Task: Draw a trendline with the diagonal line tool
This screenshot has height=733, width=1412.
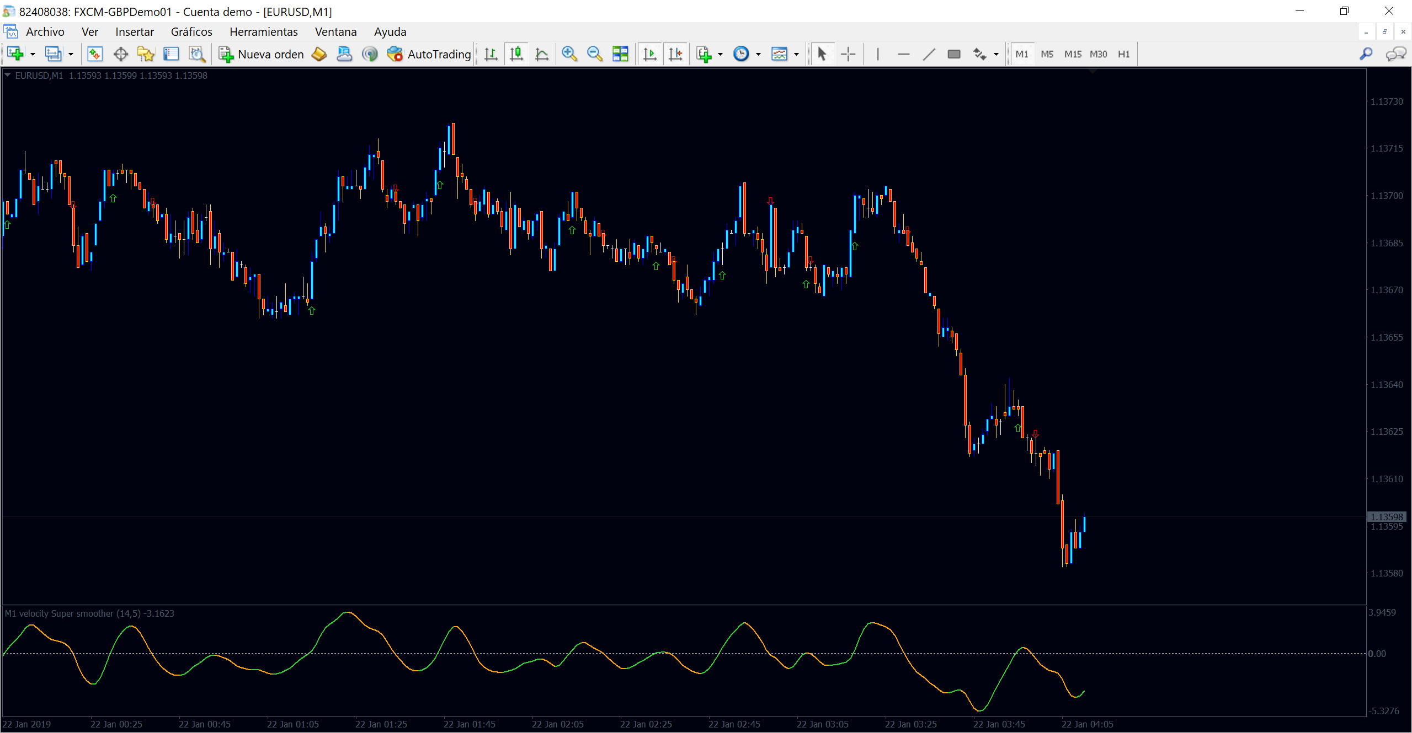Action: click(x=929, y=54)
